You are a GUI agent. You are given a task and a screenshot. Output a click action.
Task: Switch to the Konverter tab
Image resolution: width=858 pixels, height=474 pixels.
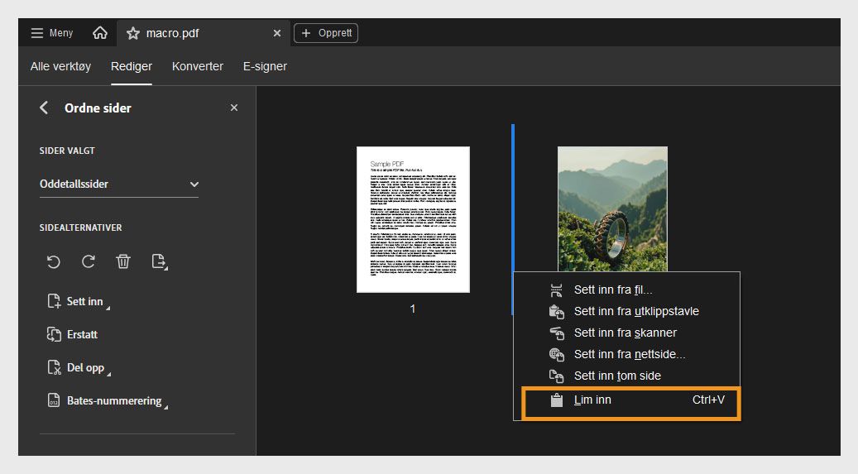(198, 66)
